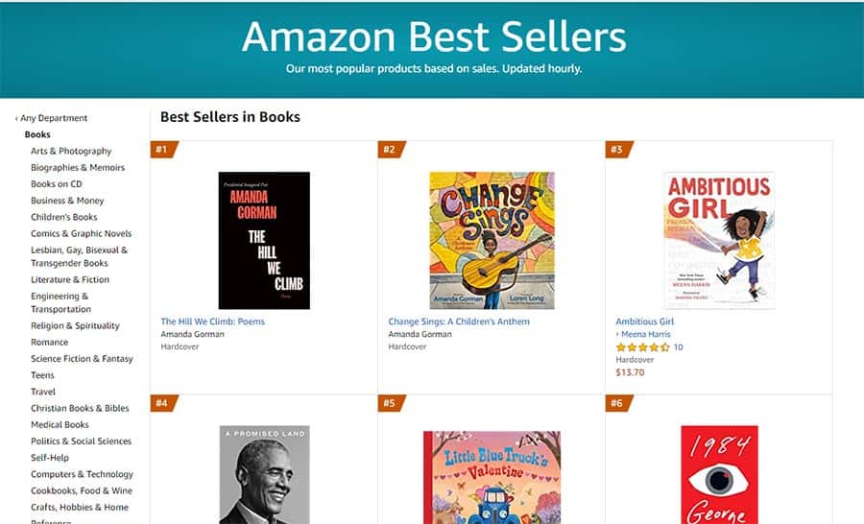Click the star rating for Ambitious Girl

pos(642,347)
